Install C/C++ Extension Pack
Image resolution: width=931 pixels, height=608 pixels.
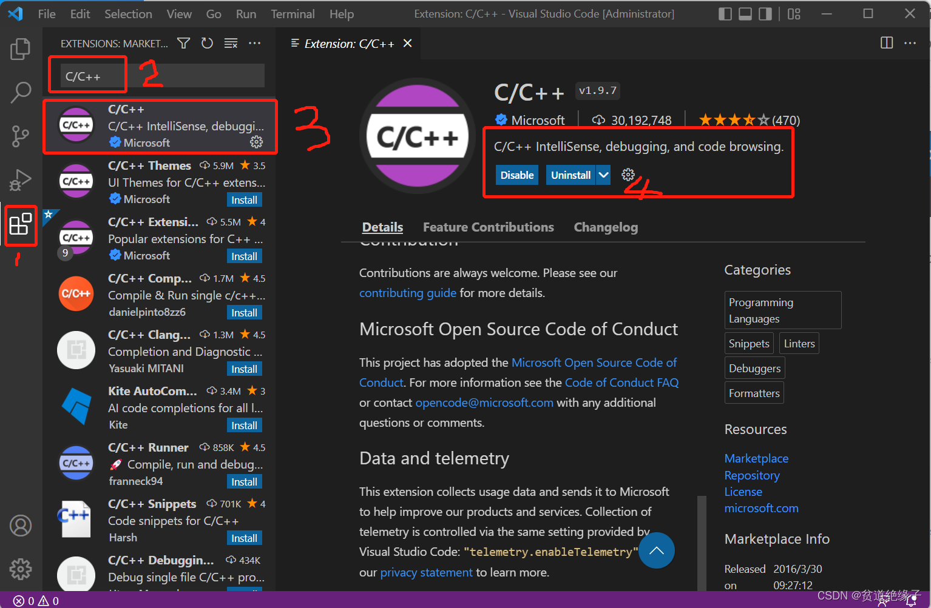(244, 256)
